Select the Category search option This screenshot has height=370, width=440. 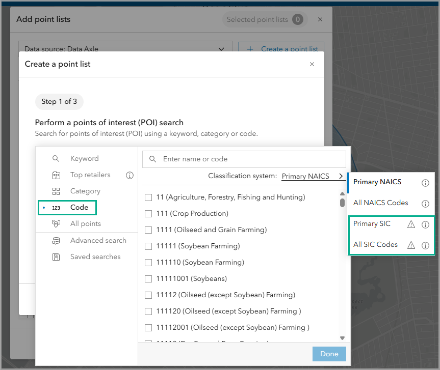coord(85,191)
